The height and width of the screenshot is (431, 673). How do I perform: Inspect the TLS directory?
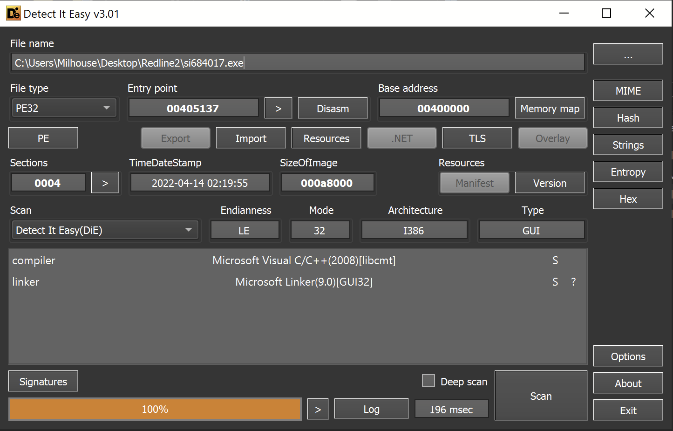click(x=477, y=138)
